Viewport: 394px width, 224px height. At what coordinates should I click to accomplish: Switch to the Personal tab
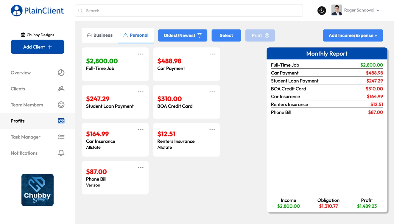[x=136, y=35]
